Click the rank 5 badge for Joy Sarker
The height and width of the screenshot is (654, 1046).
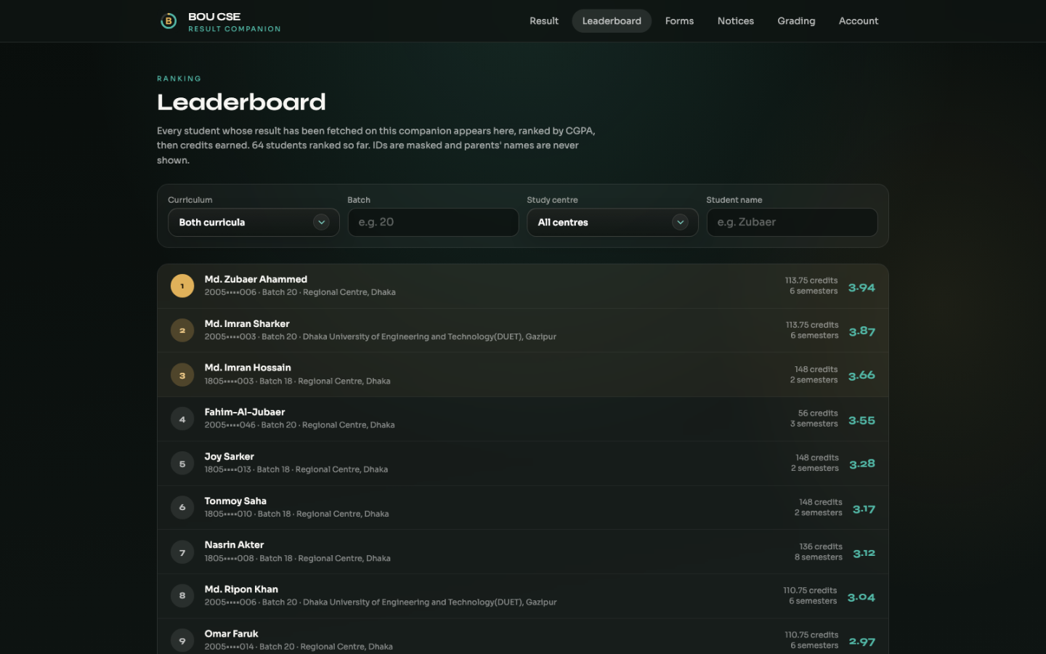pos(182,464)
